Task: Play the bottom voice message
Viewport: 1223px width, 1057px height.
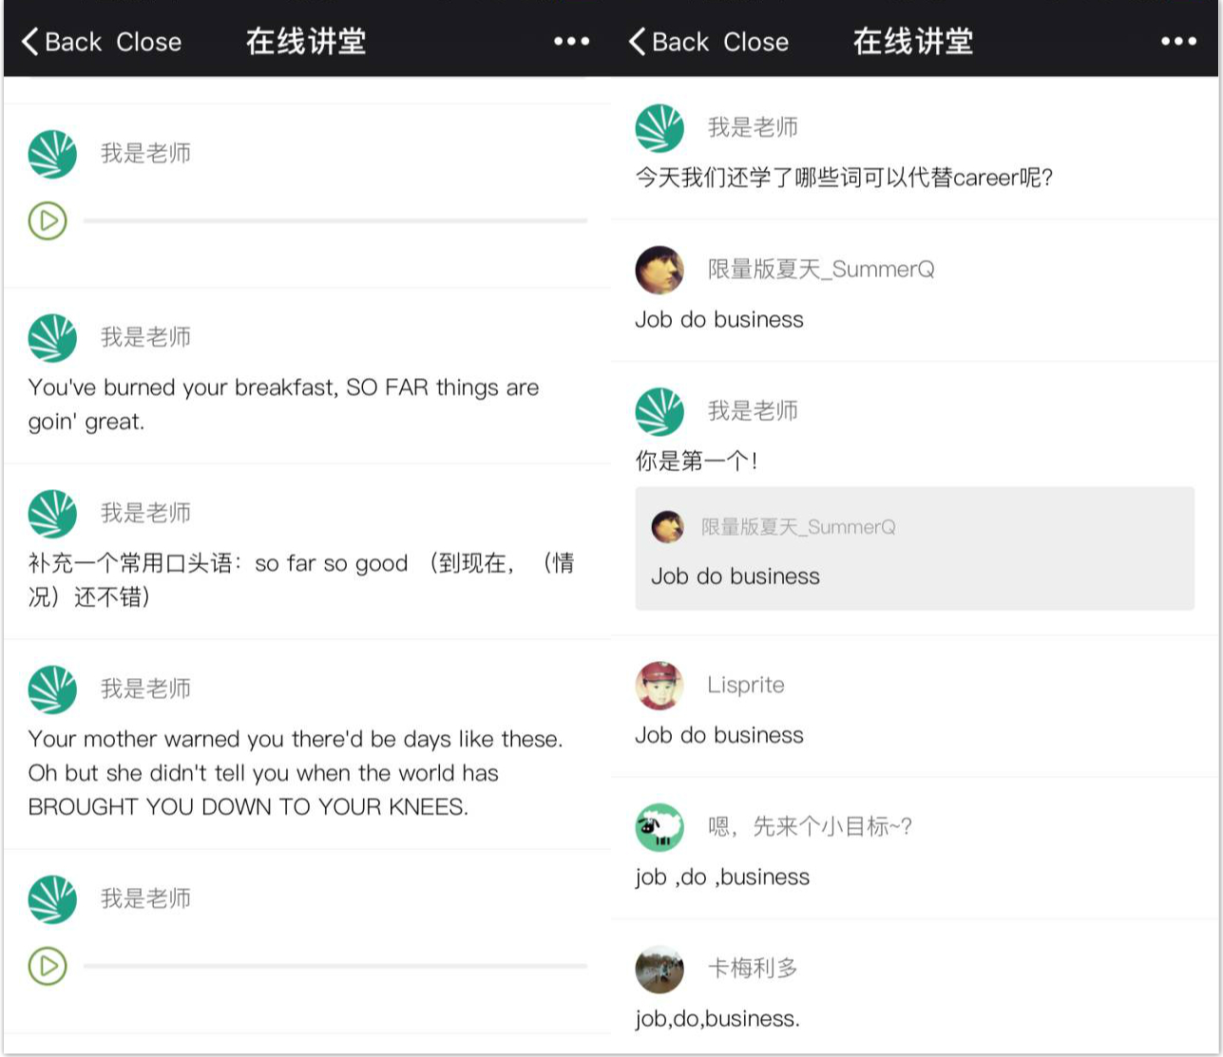Action: pos(48,967)
